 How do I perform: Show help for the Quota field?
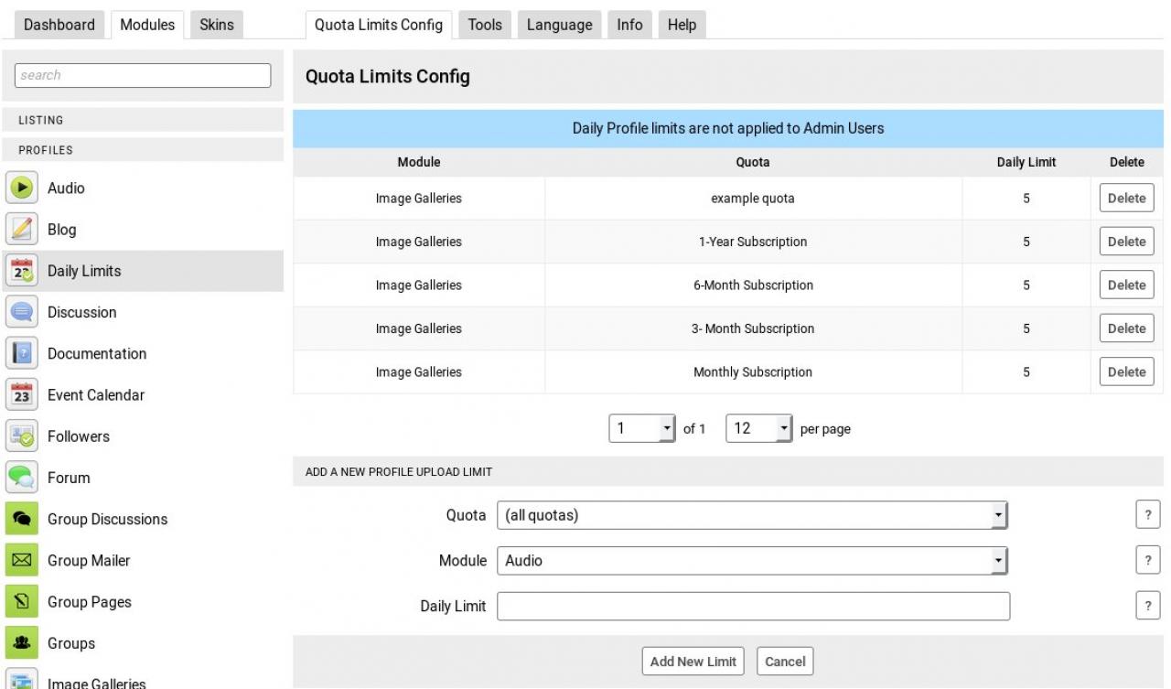1147,515
